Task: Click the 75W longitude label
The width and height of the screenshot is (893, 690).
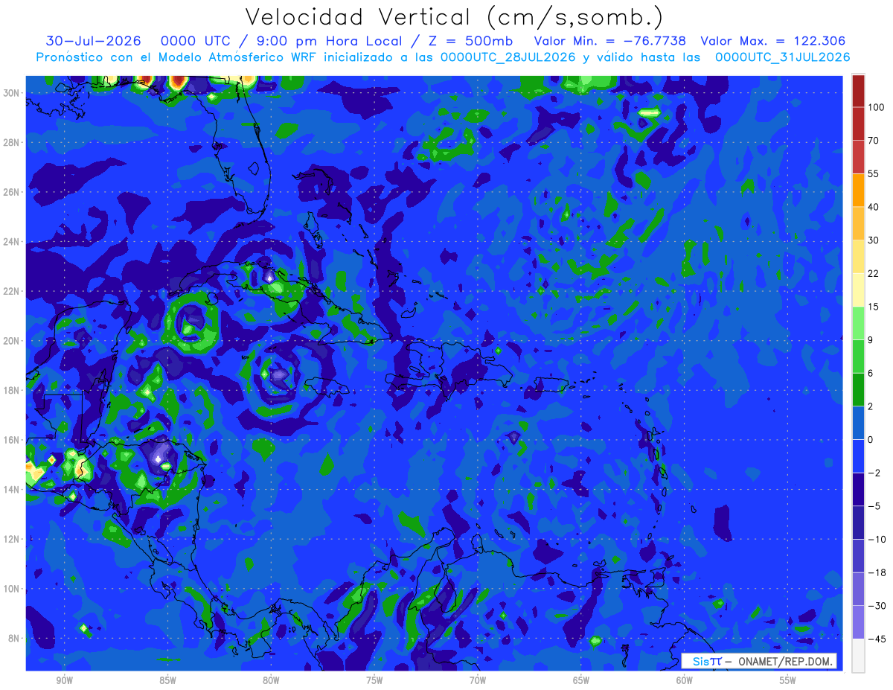Action: (374, 680)
